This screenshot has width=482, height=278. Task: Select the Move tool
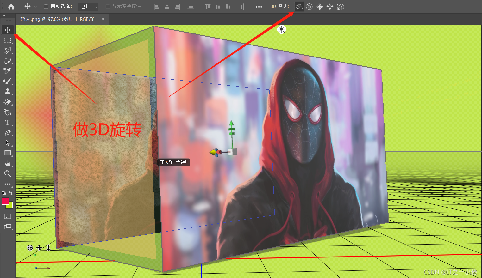pyautogui.click(x=8, y=30)
